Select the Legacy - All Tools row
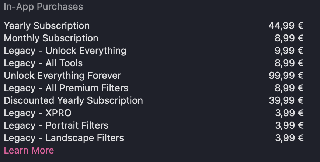The image size is (320, 162). tap(44, 63)
